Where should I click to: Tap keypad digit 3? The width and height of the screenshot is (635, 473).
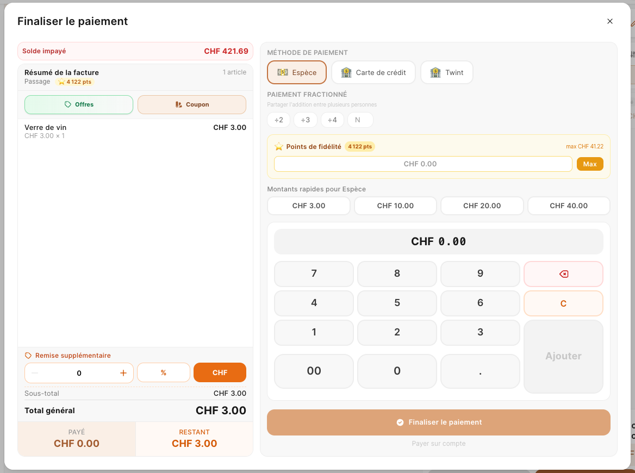coord(480,333)
